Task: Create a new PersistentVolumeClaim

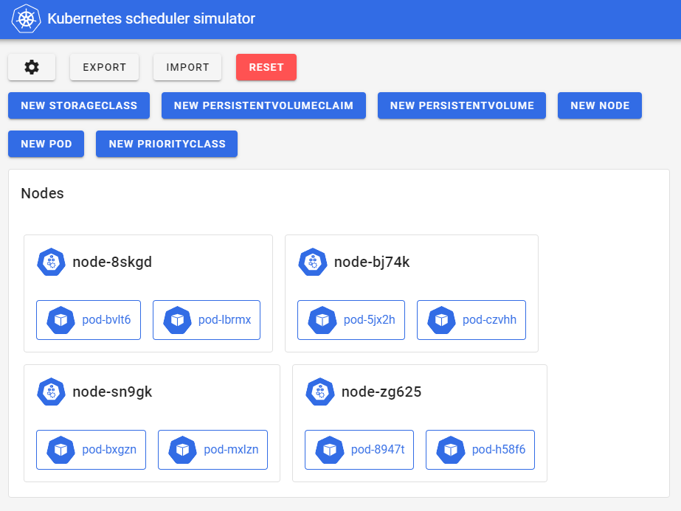Action: (263, 105)
